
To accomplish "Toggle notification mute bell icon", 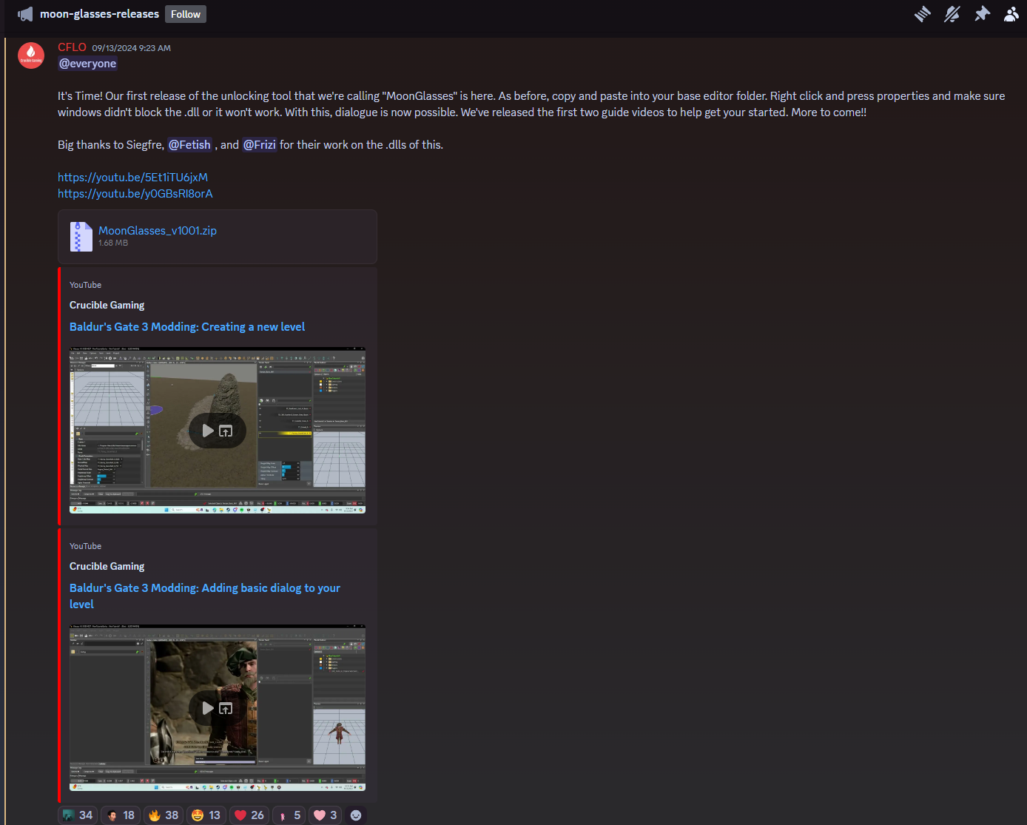I will [952, 14].
